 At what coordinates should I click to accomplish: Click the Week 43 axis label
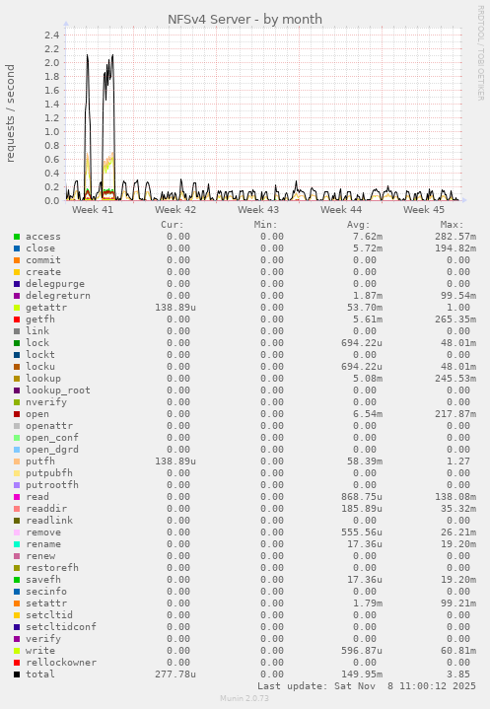pos(258,210)
